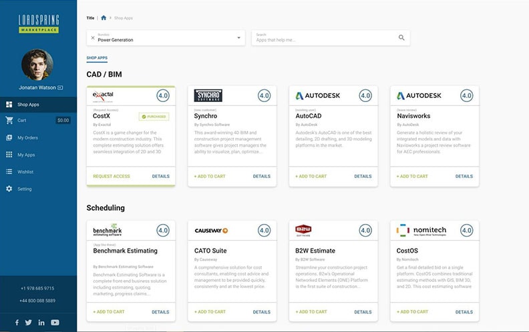Open DETAILS for CostX
Screen dimensions: 529x332
click(160, 176)
